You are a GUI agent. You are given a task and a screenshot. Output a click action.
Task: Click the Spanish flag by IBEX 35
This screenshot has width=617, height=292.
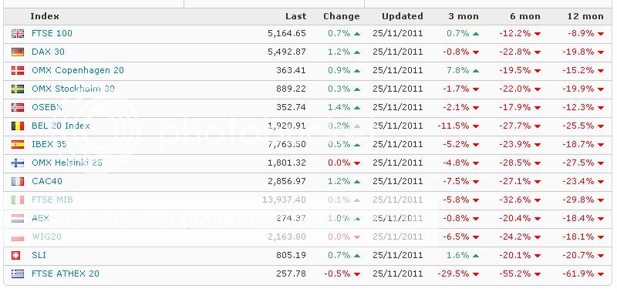coord(18,144)
